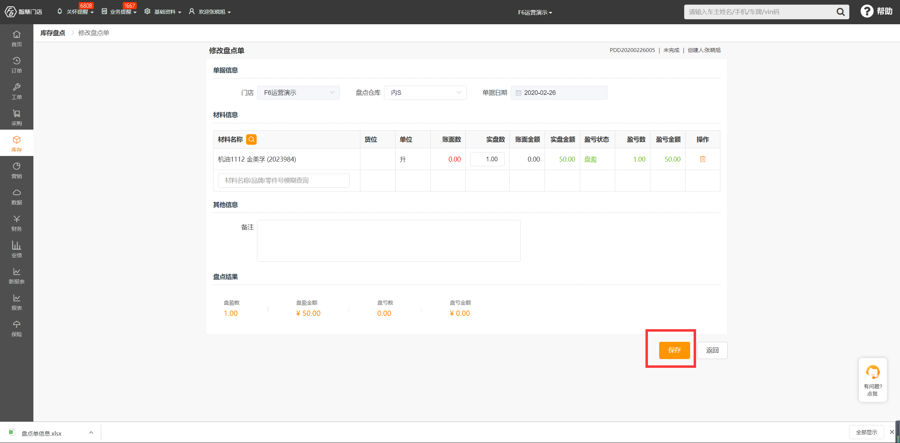
Task: Click the 材料名称 column header
Action: coord(230,139)
